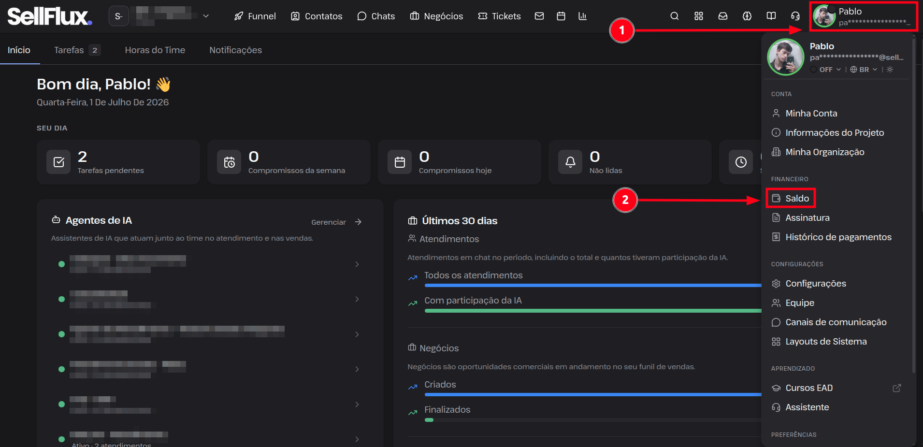The image size is (923, 447).
Task: Click the profile panel scrollbar
Action: point(913,206)
